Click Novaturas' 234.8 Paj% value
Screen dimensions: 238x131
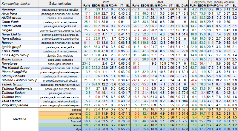(87, 63)
